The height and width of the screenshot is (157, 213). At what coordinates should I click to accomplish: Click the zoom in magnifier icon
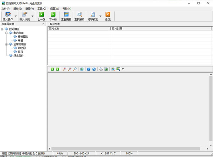coord(64,69)
